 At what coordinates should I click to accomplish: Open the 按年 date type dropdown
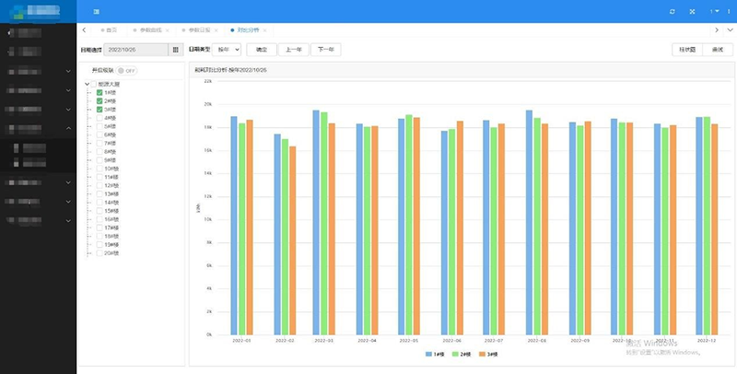click(x=227, y=50)
